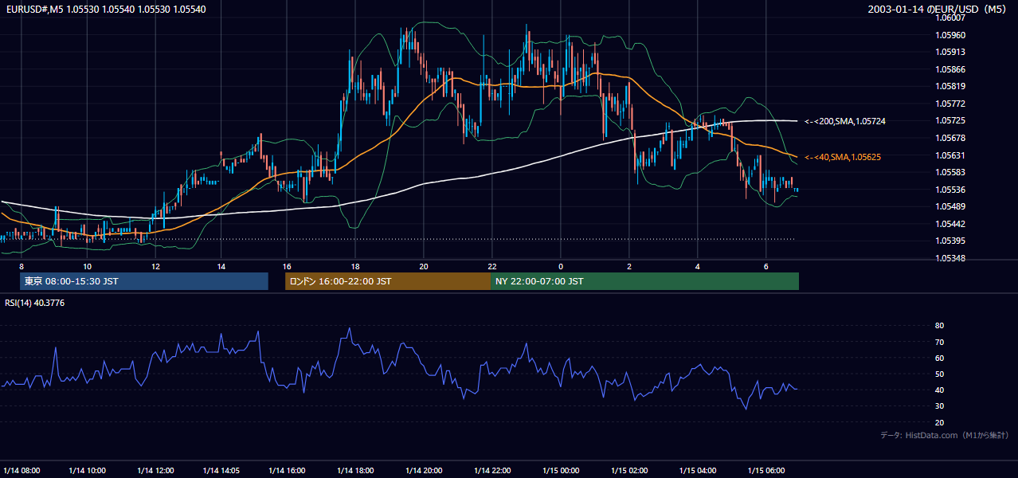This screenshot has width=1018, height=478.
Task: Click price level 1.05960 on axis
Action: 951,35
